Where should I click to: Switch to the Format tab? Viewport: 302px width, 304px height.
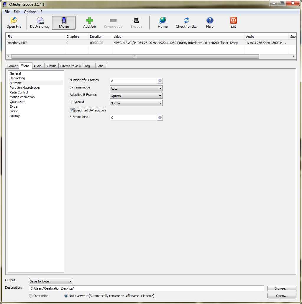pyautogui.click(x=12, y=66)
